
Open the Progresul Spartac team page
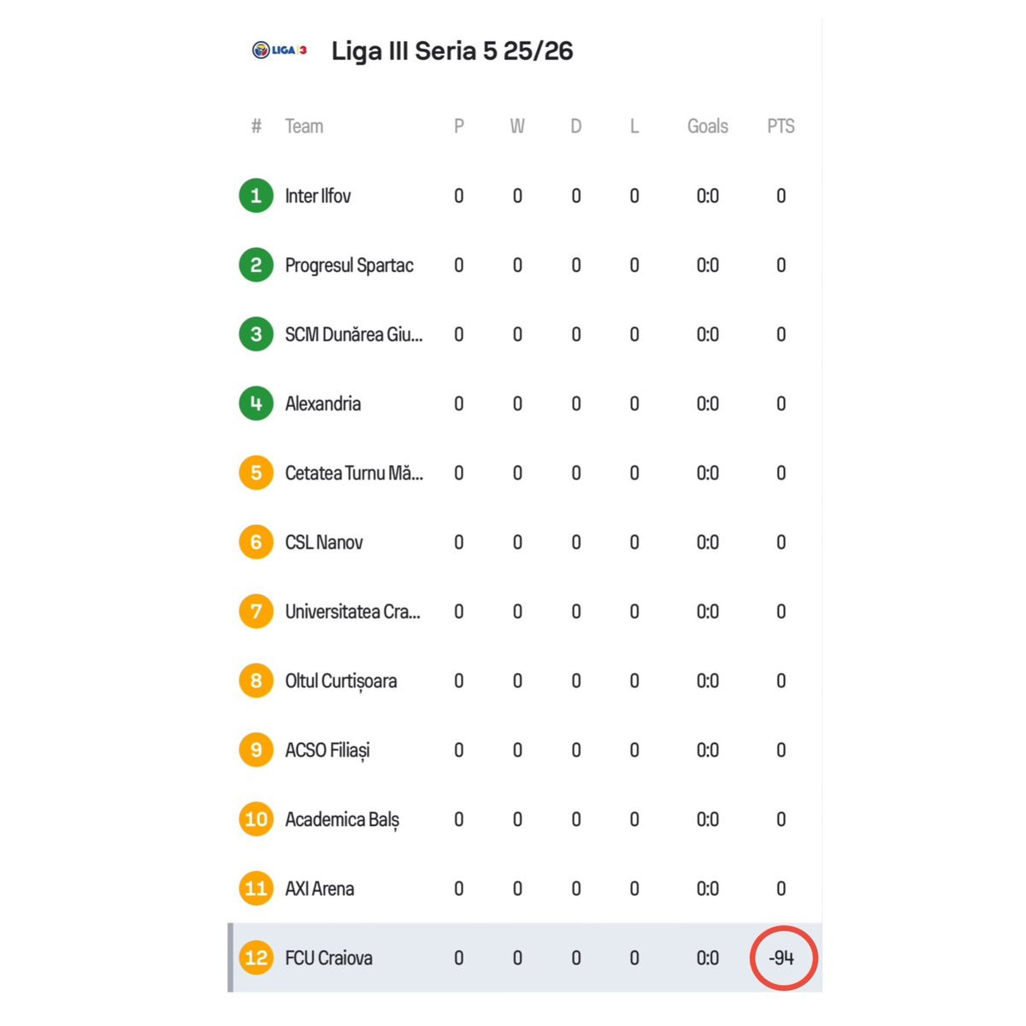click(349, 265)
